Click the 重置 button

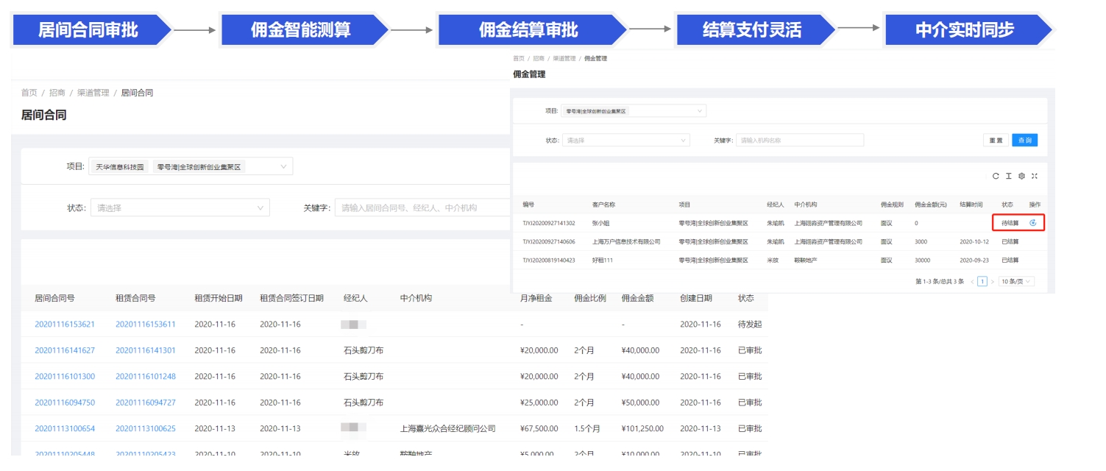click(x=996, y=140)
